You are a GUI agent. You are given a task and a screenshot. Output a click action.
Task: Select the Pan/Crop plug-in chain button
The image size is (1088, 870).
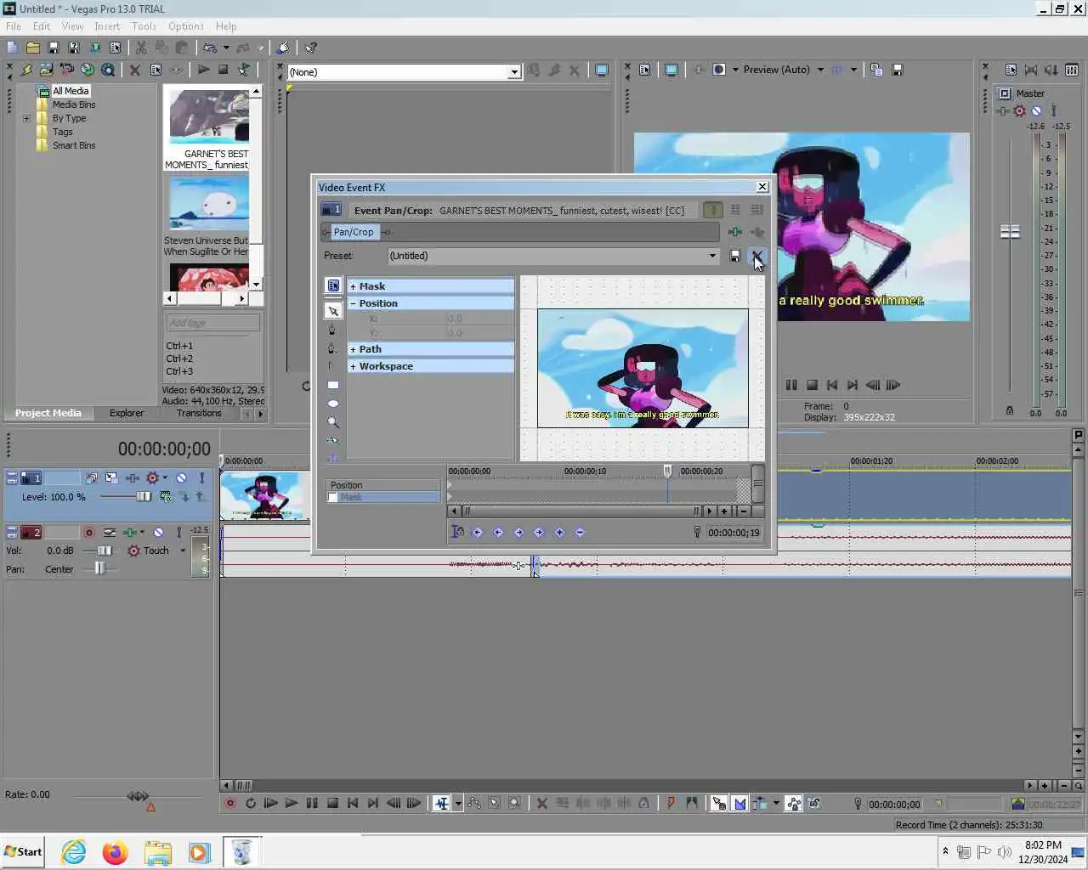(353, 232)
